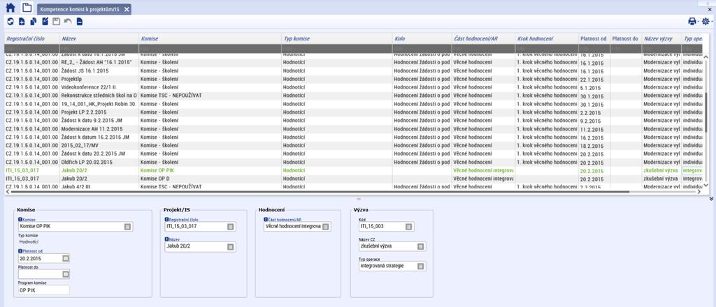
Task: Click filter box under Komise column
Action: (210, 48)
